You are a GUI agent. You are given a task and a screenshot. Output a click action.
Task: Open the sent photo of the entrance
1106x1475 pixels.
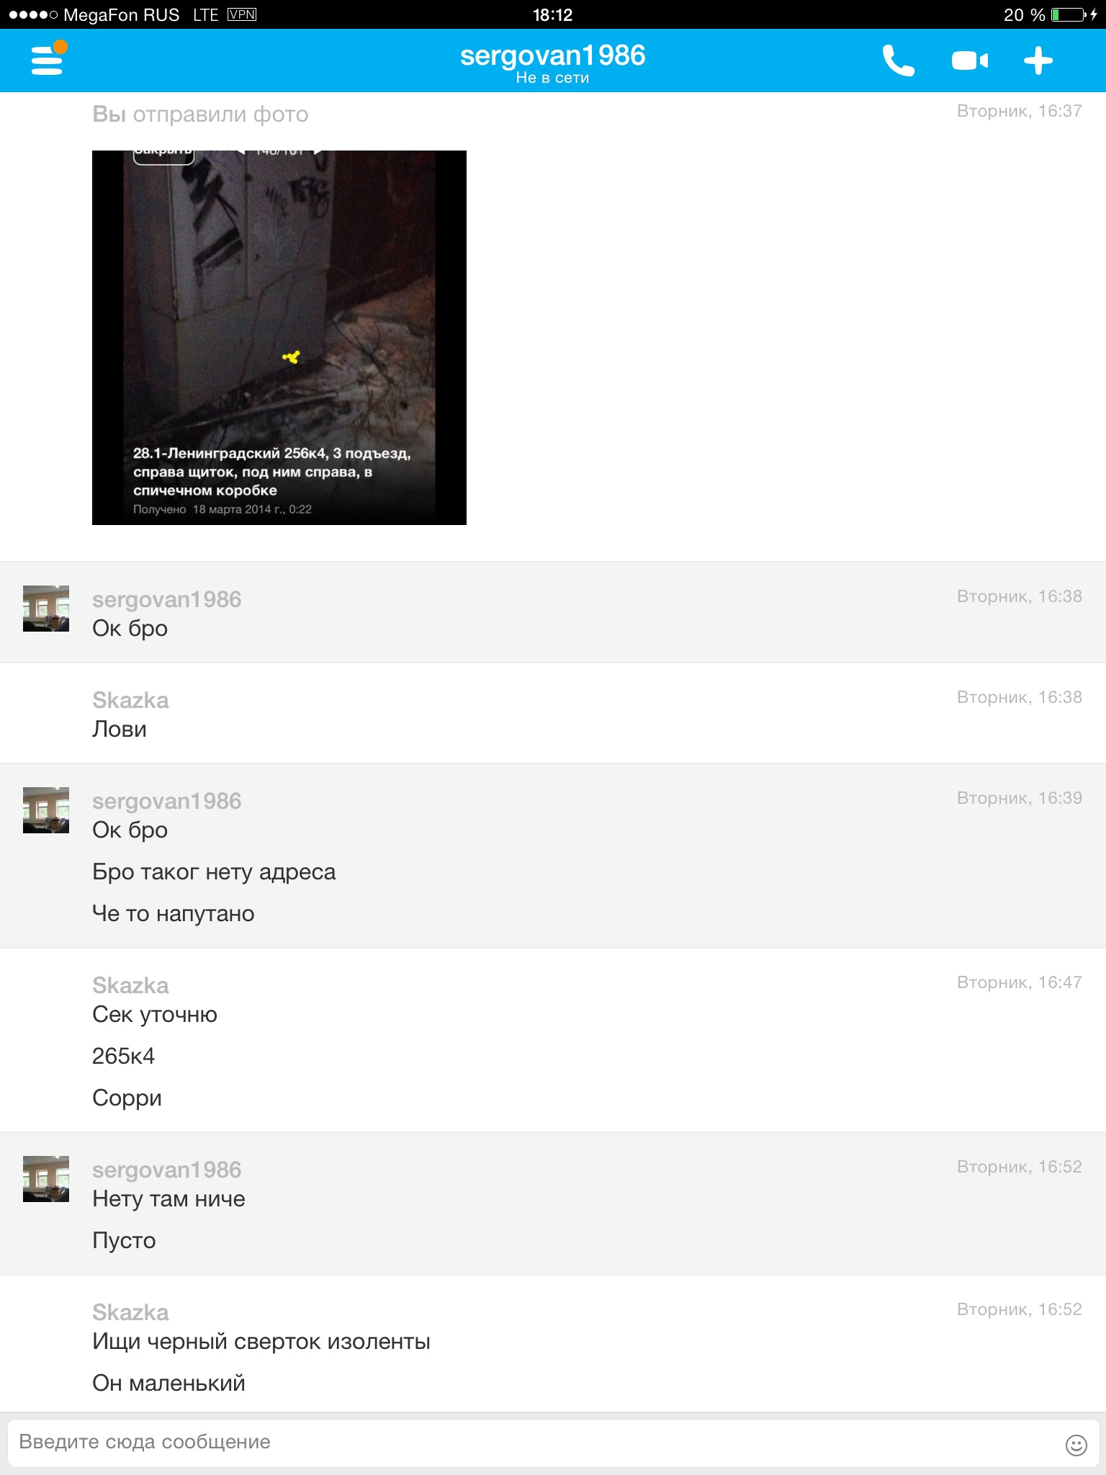[x=279, y=338]
